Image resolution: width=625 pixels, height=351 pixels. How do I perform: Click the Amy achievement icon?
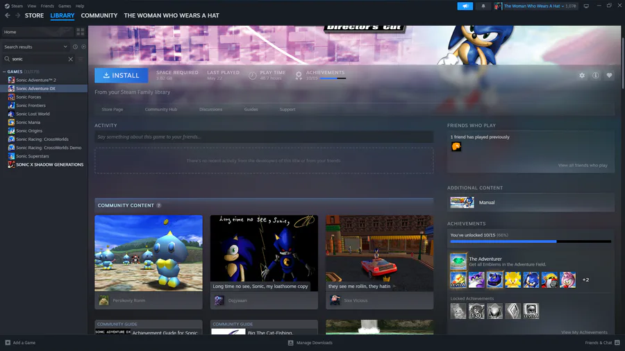(567, 280)
